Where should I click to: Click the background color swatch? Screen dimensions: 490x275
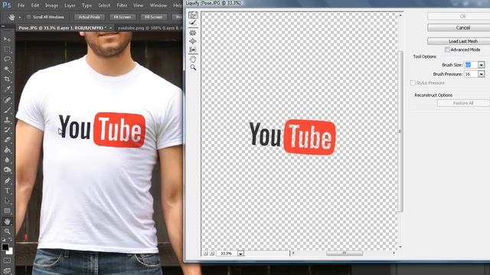click(10, 251)
